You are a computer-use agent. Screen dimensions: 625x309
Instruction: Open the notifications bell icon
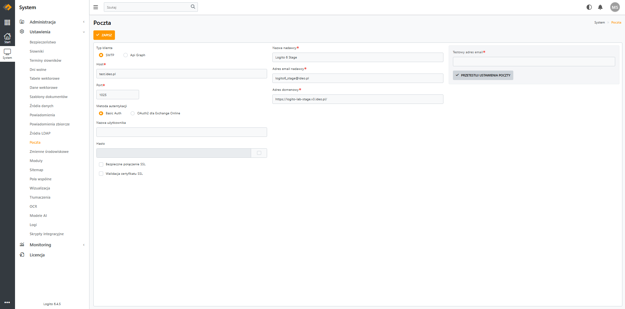point(600,7)
